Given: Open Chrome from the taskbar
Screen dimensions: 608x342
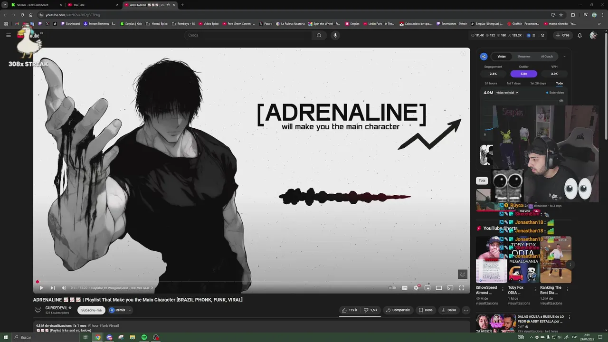Looking at the screenshot, I should (97, 337).
